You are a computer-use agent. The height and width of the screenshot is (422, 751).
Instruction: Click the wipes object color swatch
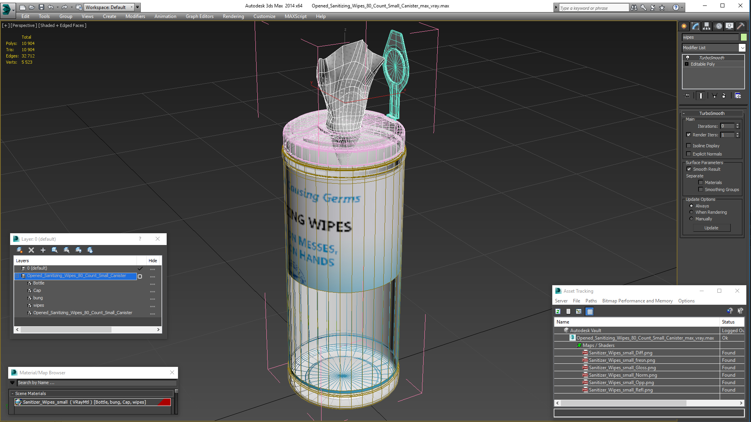click(x=744, y=37)
